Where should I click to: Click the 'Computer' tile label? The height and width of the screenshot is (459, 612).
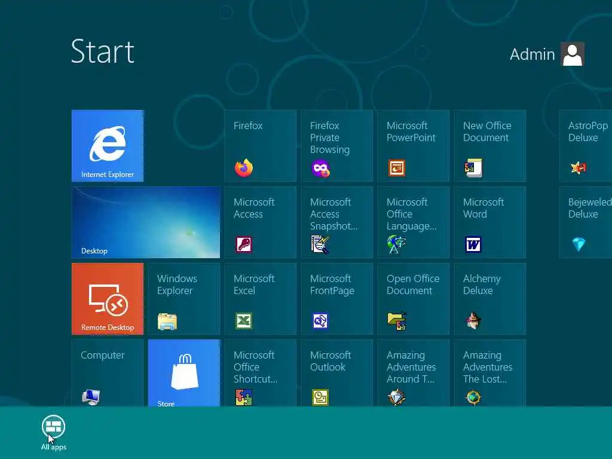102,355
